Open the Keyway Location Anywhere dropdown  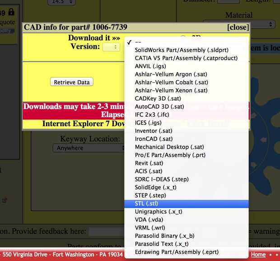[89, 148]
